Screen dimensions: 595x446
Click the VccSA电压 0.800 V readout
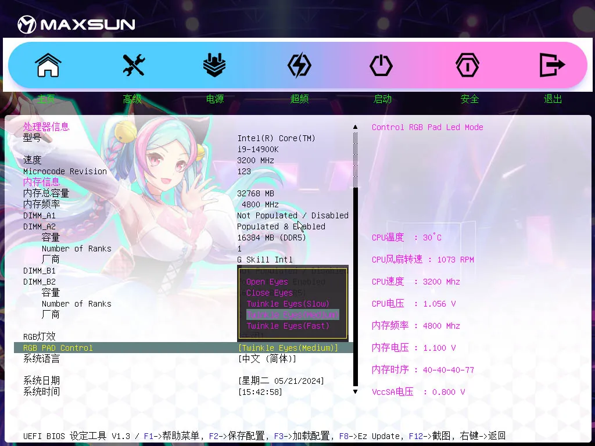(x=418, y=392)
